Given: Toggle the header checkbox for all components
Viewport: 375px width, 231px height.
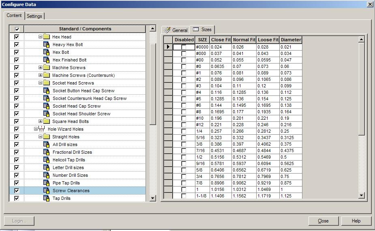Looking at the screenshot, I should tap(17, 29).
